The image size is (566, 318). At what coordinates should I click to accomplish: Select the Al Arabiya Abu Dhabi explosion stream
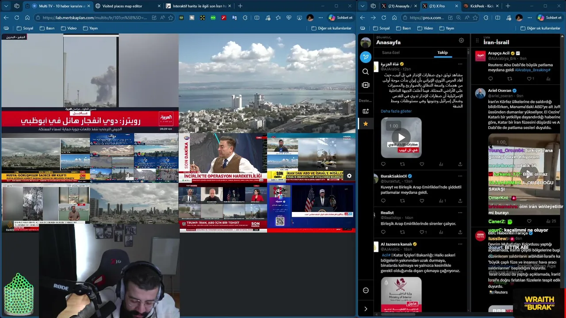89,83
